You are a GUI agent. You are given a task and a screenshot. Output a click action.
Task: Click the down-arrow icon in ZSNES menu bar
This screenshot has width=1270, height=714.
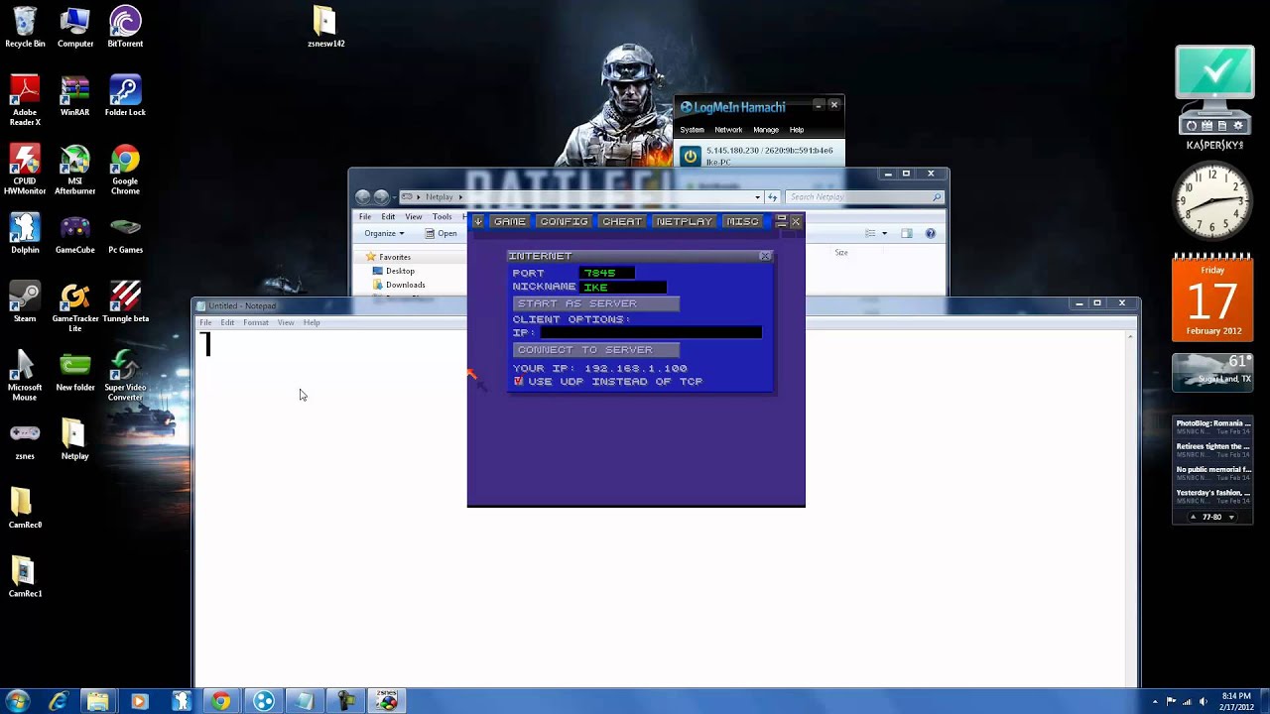coord(478,221)
